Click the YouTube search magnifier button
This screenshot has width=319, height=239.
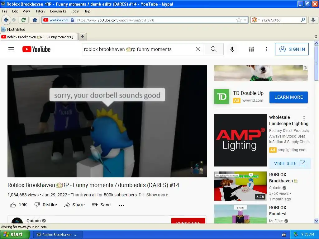click(x=214, y=49)
